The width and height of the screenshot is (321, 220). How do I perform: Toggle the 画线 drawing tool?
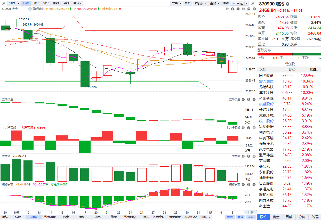point(226,3)
